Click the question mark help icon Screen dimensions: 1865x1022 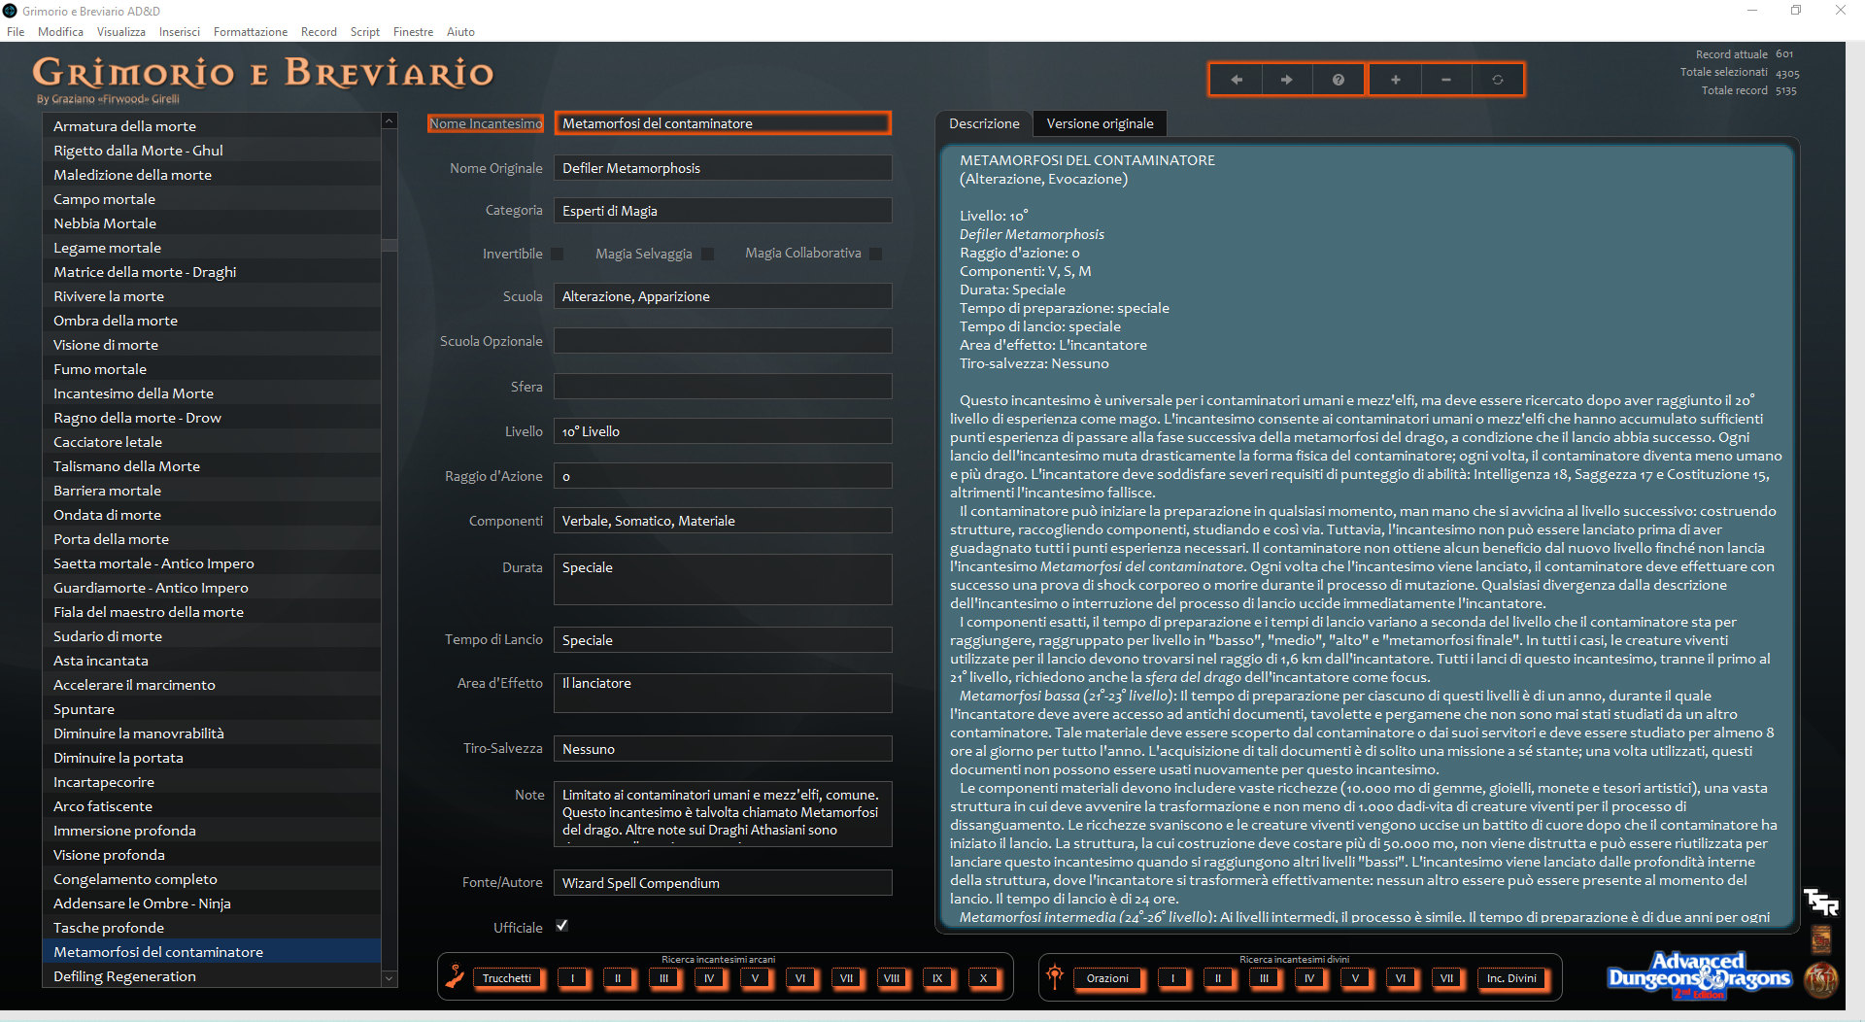(x=1338, y=80)
